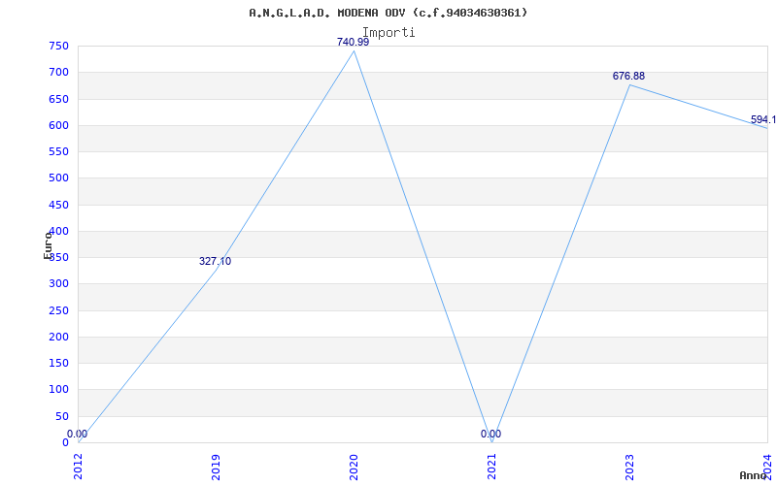Click the 100 y-axis tick label
The width and height of the screenshot is (777, 485).
pyautogui.click(x=58, y=390)
